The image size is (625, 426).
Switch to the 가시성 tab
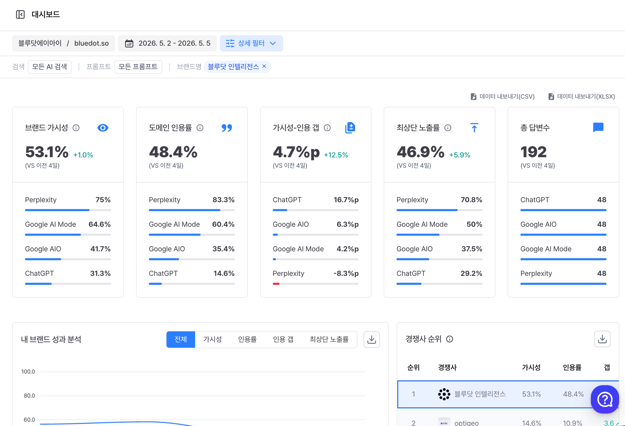[212, 339]
